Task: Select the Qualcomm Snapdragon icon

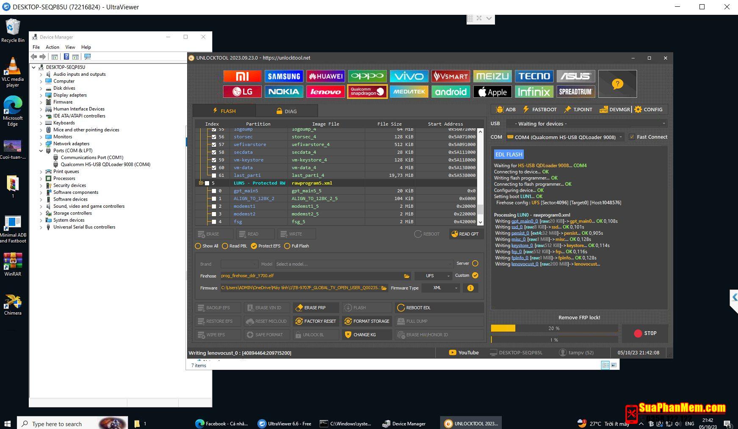Action: [367, 91]
